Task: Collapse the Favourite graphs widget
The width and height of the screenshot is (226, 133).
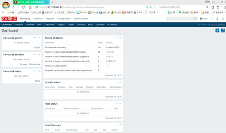Action: pos(39,38)
